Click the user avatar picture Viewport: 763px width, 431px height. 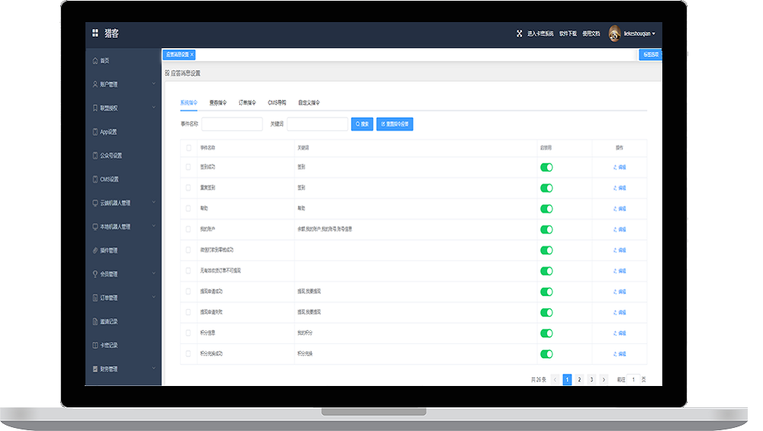pos(614,33)
